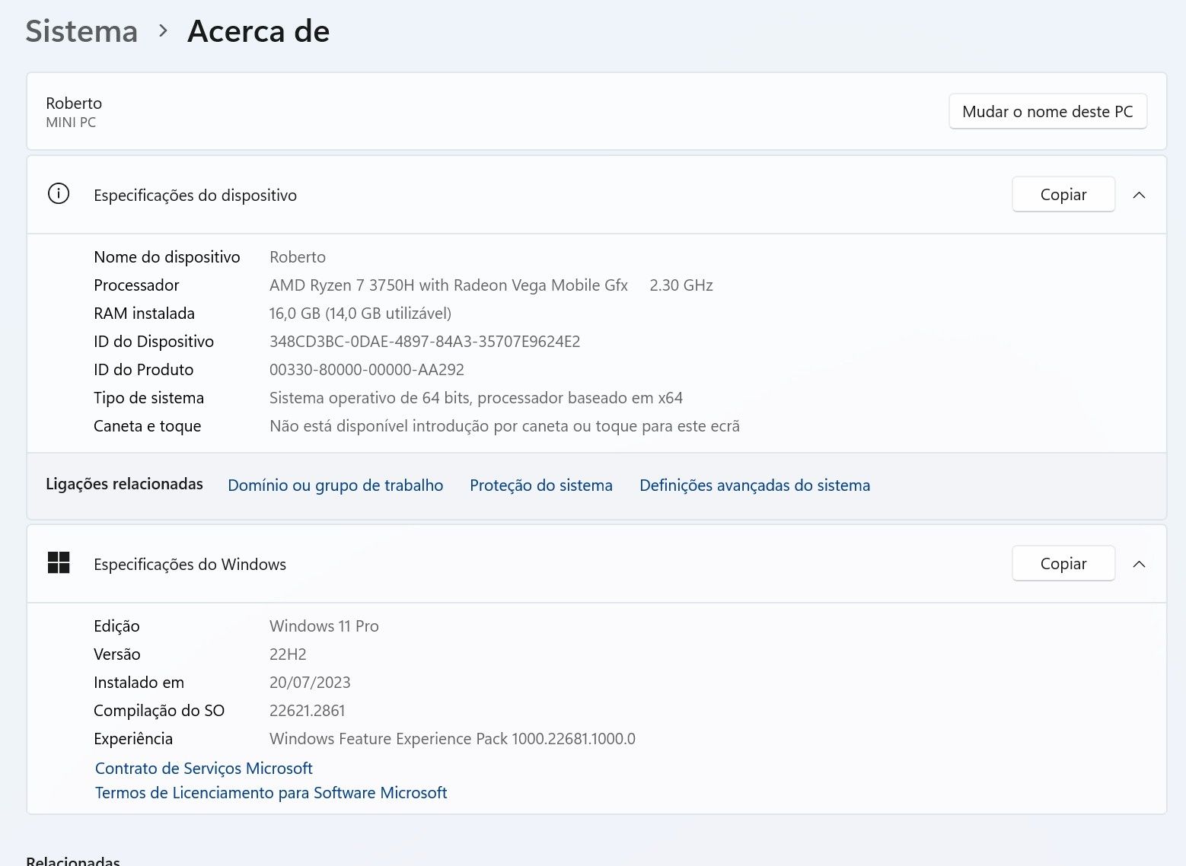This screenshot has width=1186, height=866.
Task: Click the info icon beside Especificações do dispositivo
Action: 59,194
